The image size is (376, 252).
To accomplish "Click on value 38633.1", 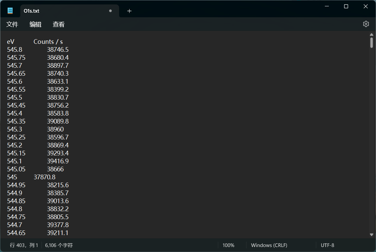I will 57,82.
